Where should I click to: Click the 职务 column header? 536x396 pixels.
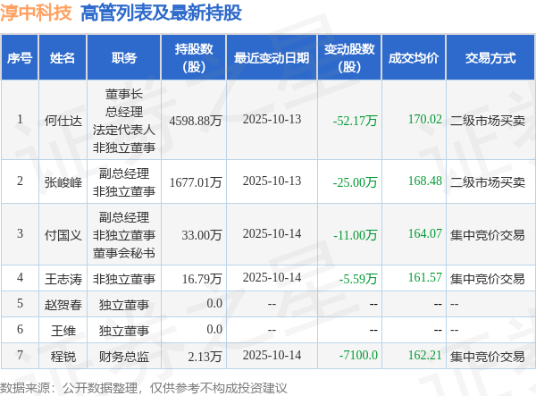click(x=124, y=58)
